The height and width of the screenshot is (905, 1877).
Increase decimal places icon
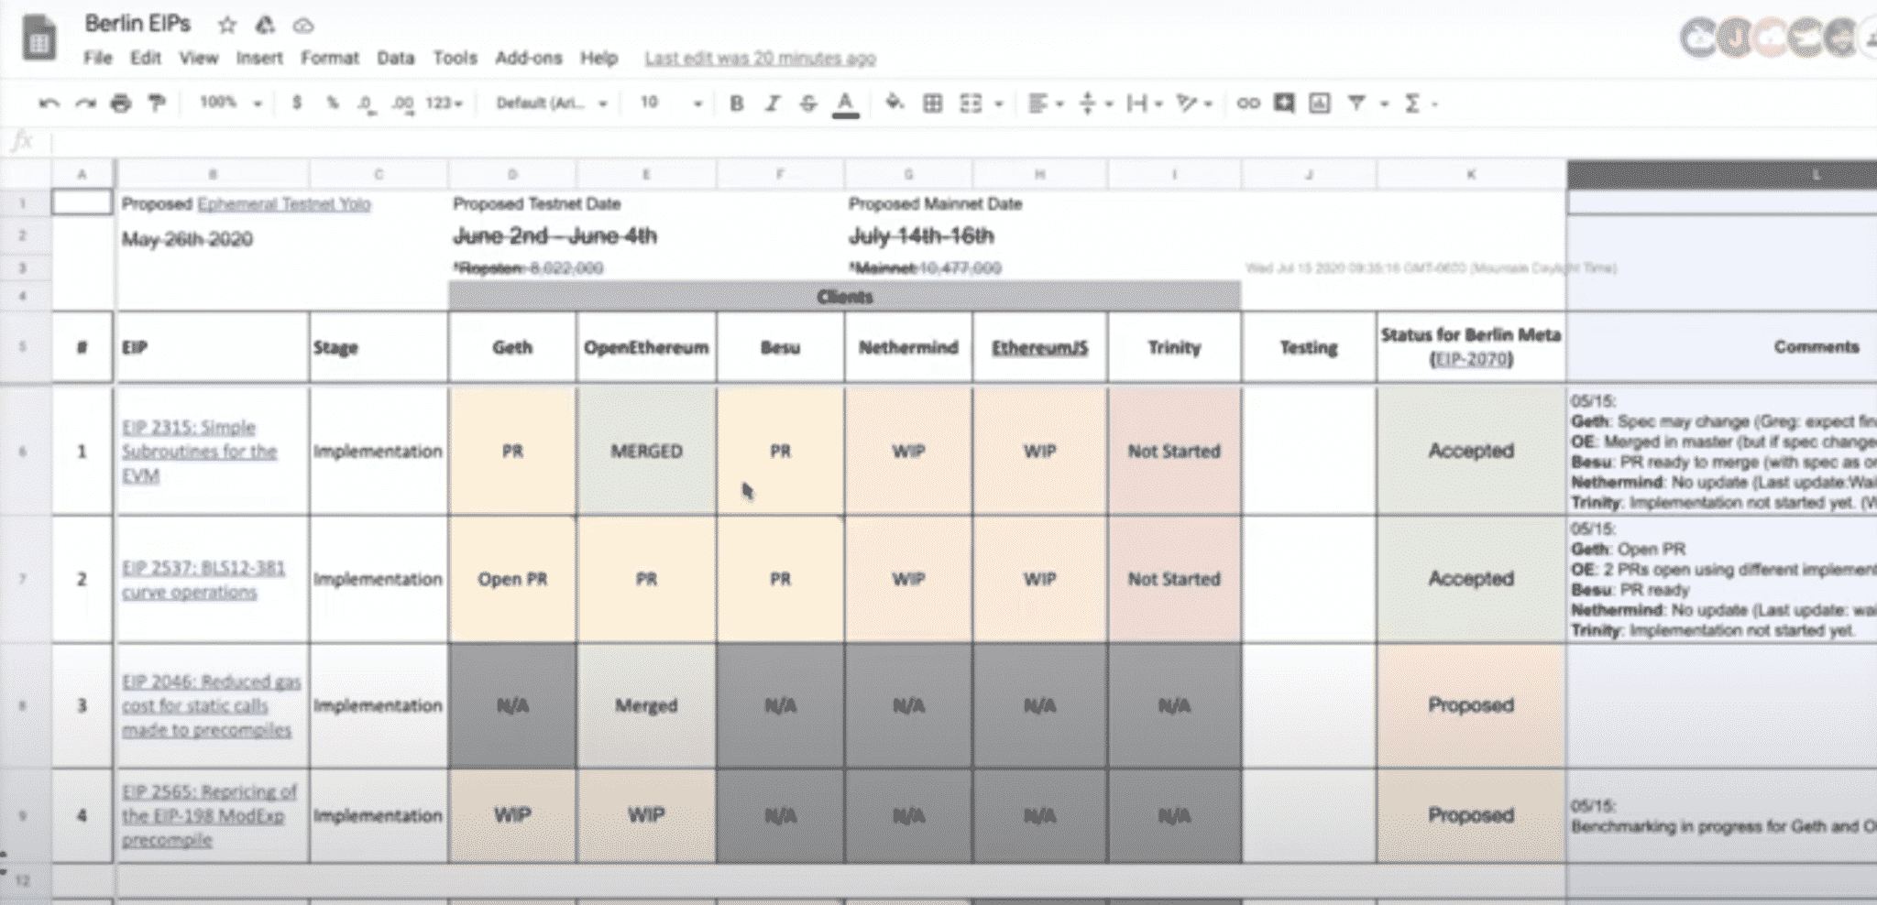coord(402,104)
